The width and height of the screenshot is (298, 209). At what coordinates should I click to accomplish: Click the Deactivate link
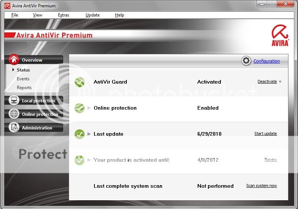pyautogui.click(x=267, y=81)
